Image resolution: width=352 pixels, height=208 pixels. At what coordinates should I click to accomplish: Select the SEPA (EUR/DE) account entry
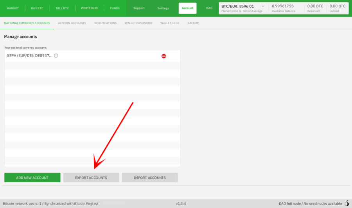(x=30, y=56)
